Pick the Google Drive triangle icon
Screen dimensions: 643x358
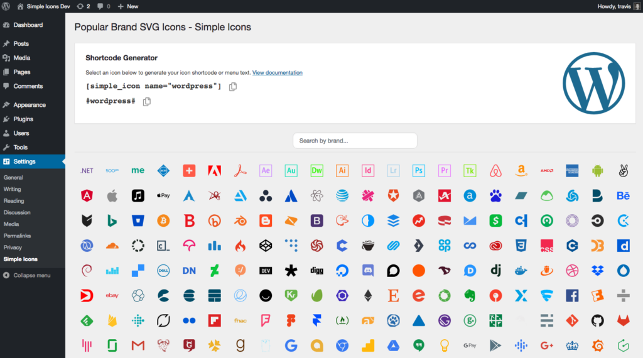[393, 345]
